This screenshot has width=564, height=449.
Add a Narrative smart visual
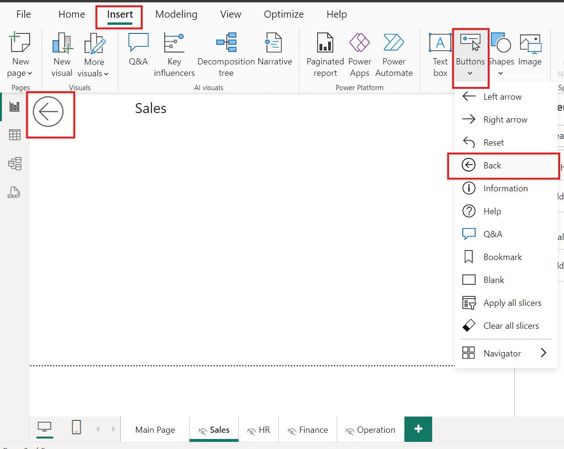point(274,44)
